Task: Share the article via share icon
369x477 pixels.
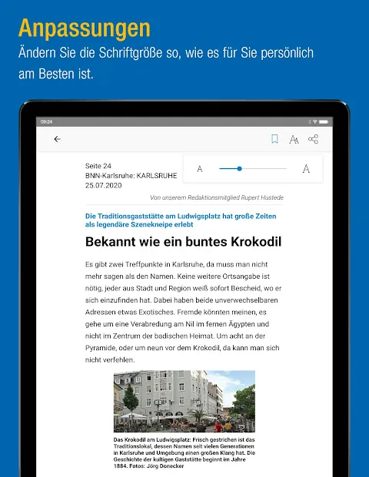Action: click(314, 139)
